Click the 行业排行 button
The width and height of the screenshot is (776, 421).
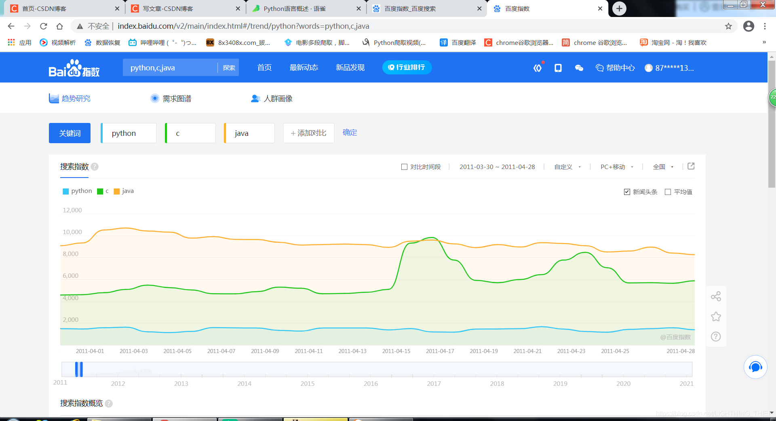[407, 68]
